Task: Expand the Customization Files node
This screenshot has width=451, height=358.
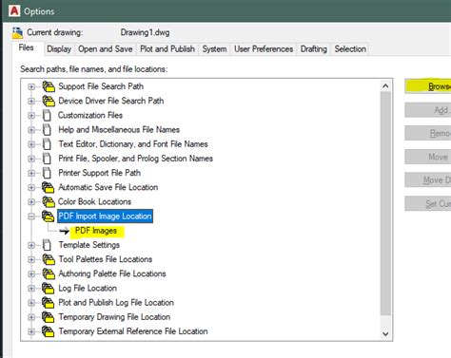Action: pyautogui.click(x=31, y=115)
